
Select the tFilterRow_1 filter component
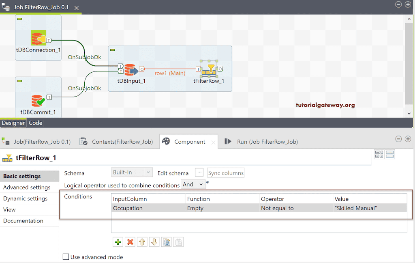coord(209,69)
